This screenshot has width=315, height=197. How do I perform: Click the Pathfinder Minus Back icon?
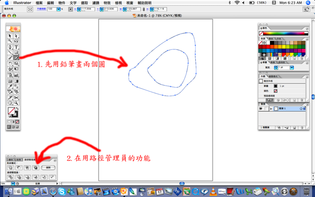52,177
